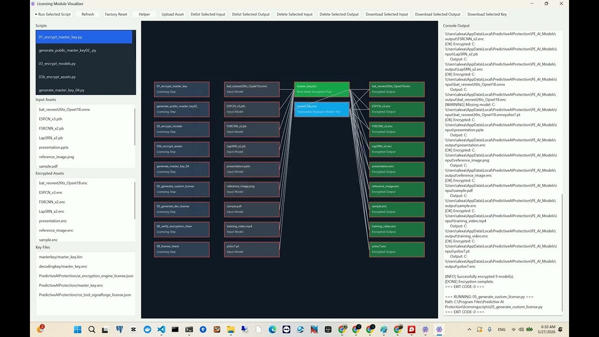Run Selected Script button
Viewport: 599px width, 337px height.
tap(53, 14)
